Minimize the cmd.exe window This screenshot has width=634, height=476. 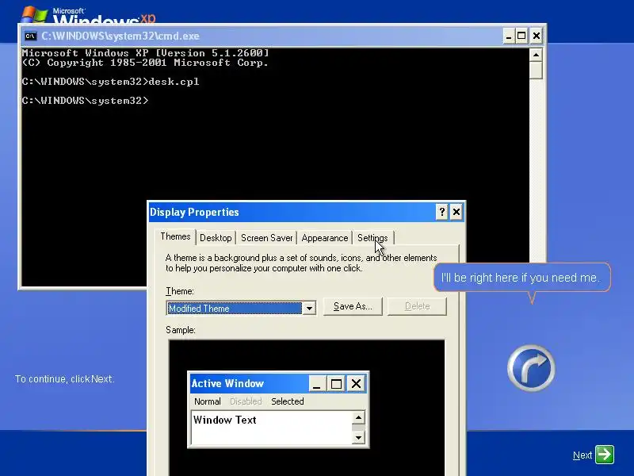[x=509, y=36]
